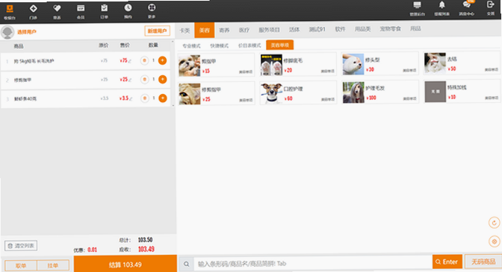Select the 价目表模式 sub-tab
This screenshot has width=502, height=272.
click(250, 45)
